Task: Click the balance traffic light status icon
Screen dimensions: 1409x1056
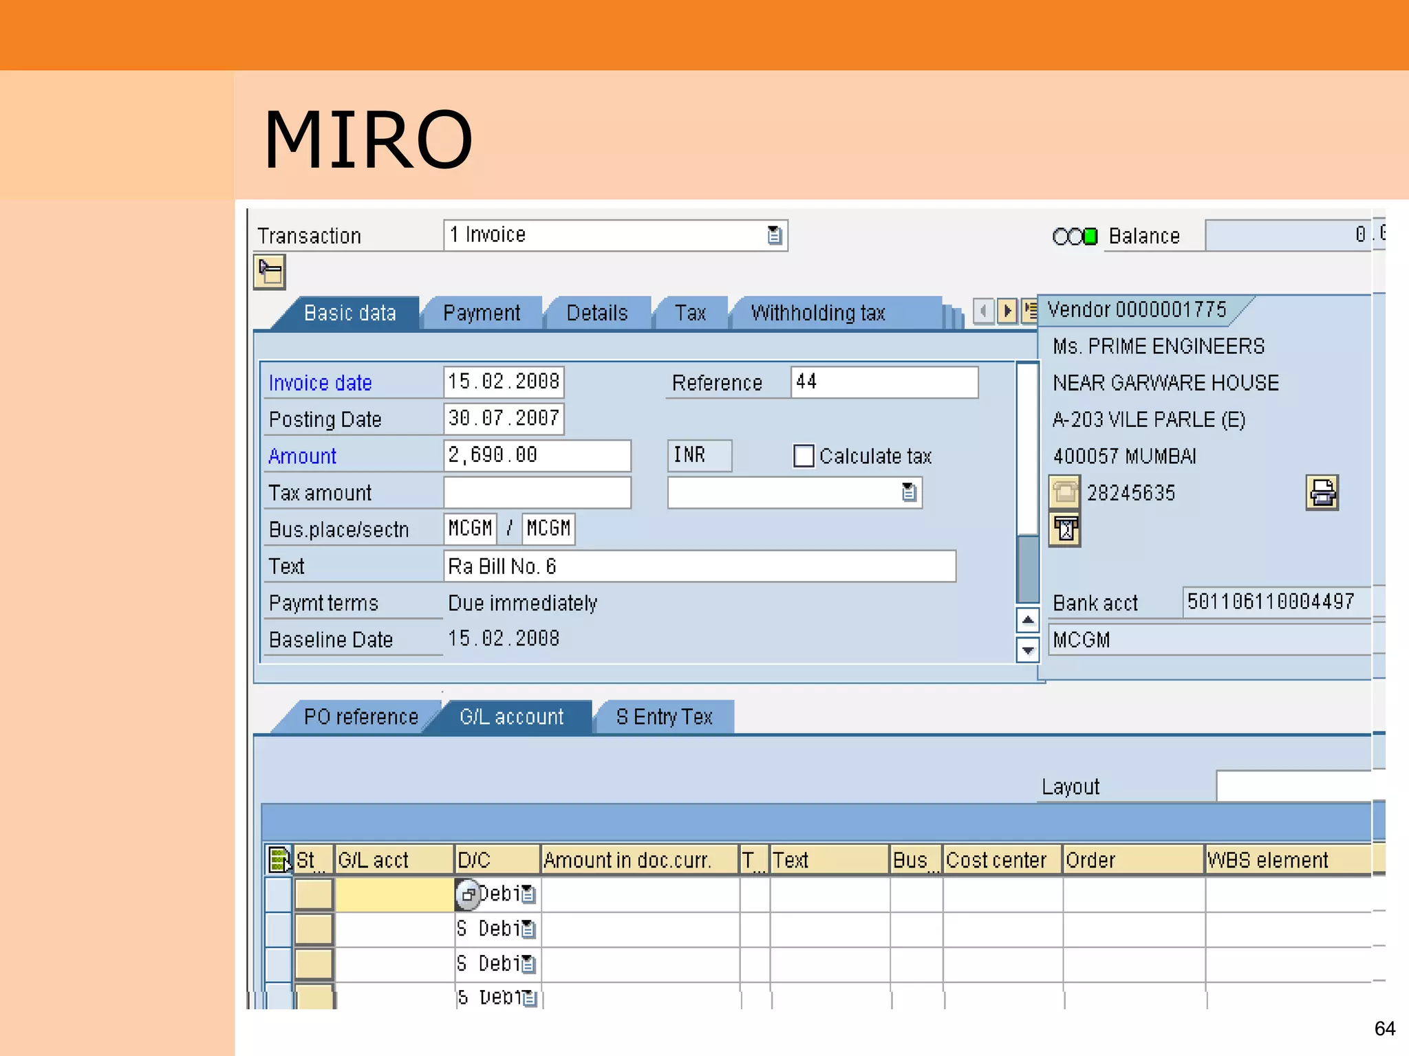Action: point(1075,236)
